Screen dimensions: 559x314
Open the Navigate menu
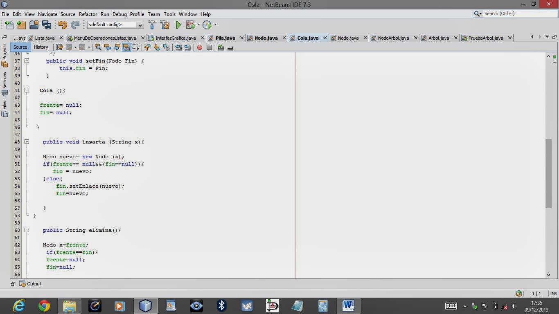pos(47,14)
